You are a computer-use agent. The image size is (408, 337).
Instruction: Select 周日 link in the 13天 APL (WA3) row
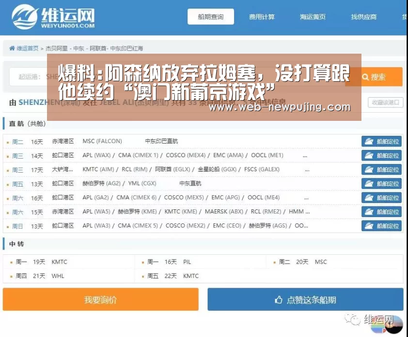pos(17,226)
